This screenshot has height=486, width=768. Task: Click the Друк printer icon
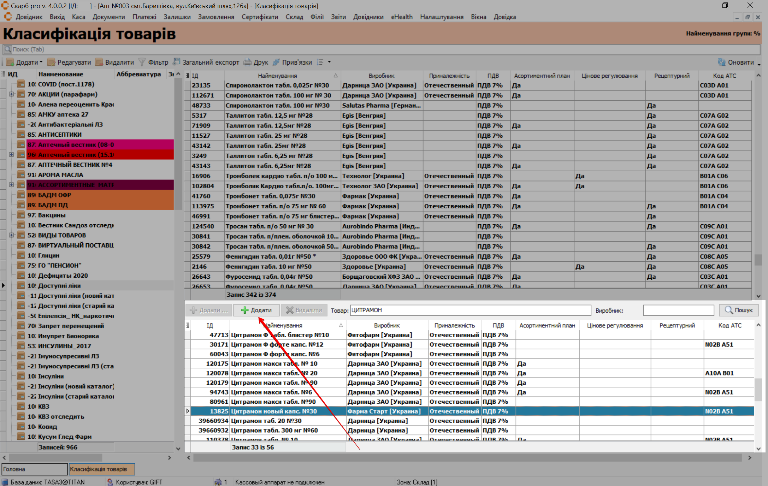pos(247,62)
